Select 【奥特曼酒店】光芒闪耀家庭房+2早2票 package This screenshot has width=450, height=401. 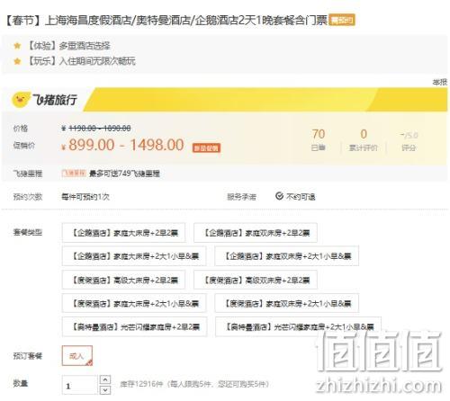pyautogui.click(x=134, y=326)
